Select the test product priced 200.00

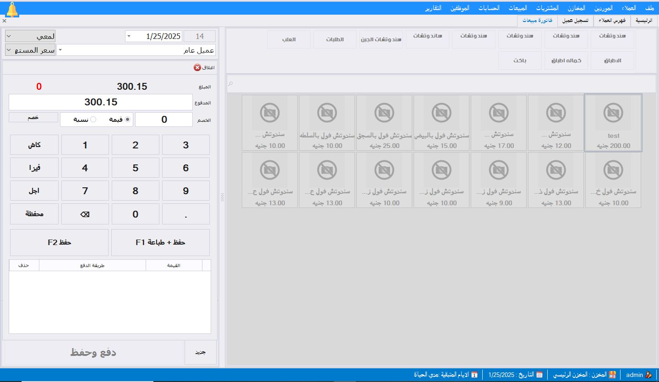(x=613, y=123)
